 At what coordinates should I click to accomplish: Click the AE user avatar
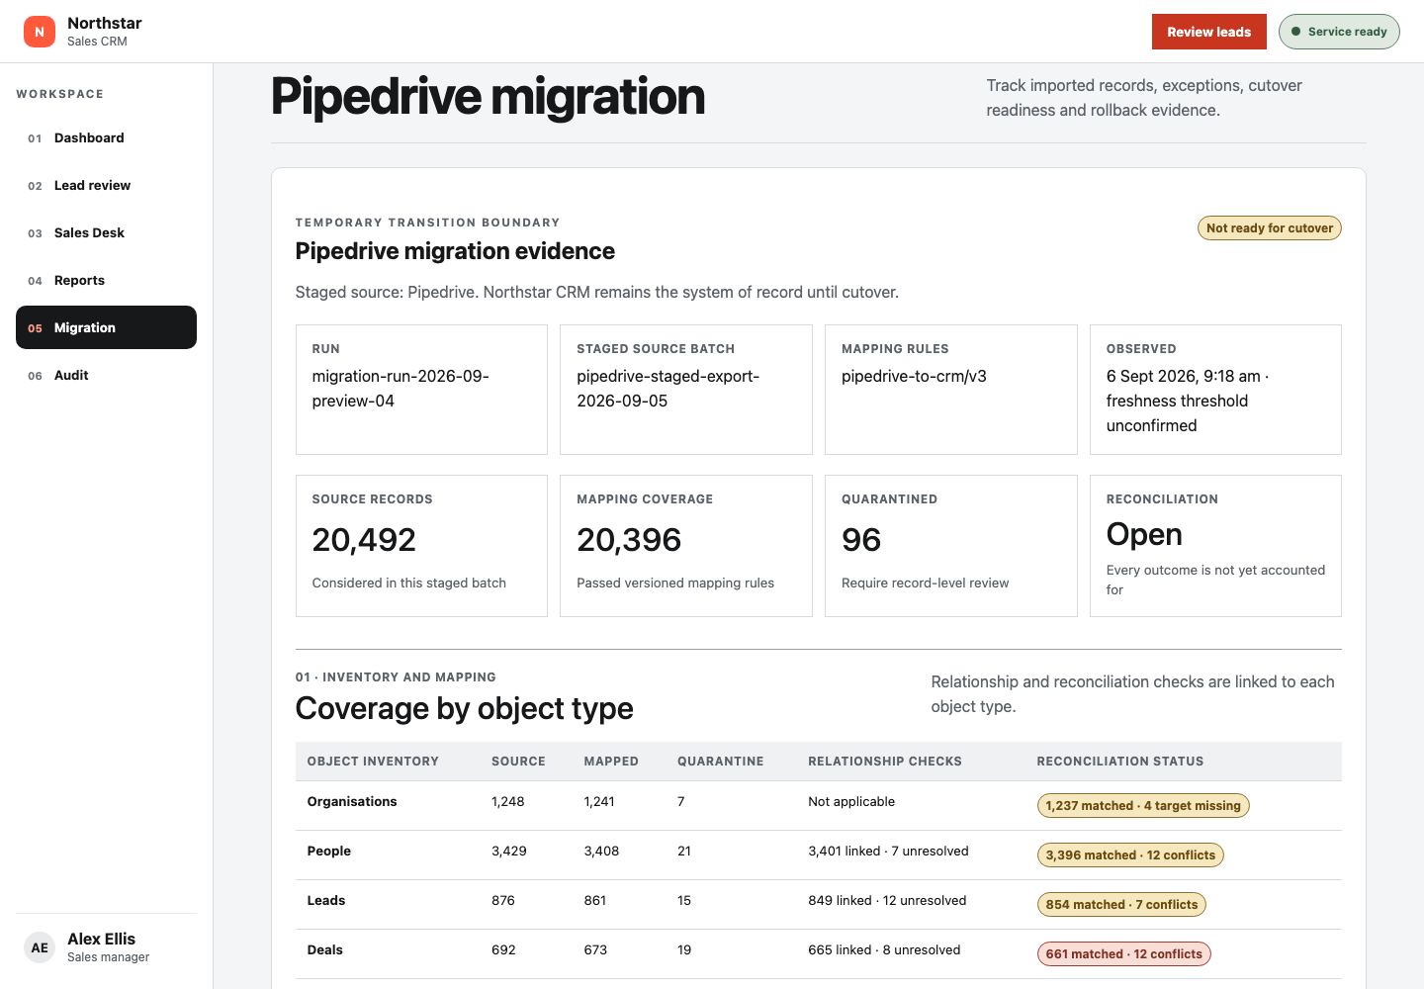[40, 947]
